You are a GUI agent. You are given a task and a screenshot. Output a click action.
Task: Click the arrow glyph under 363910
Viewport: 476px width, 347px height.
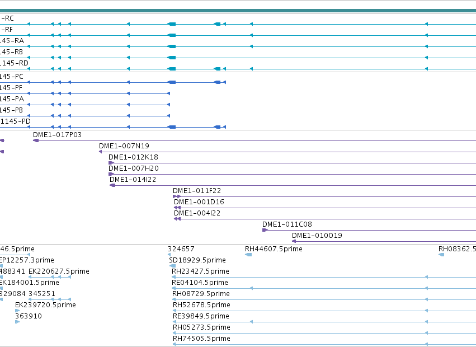tap(17, 322)
